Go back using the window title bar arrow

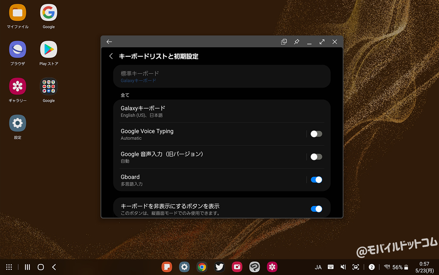click(x=109, y=42)
